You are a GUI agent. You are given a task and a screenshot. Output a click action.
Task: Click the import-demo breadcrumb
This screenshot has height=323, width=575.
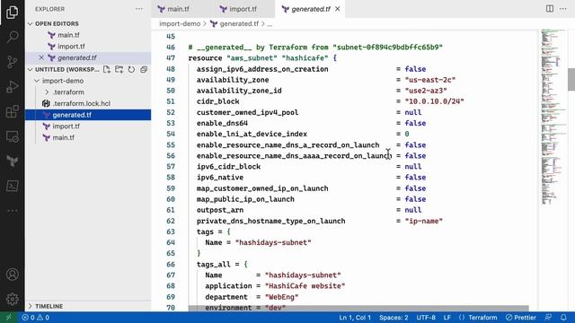[180, 24]
